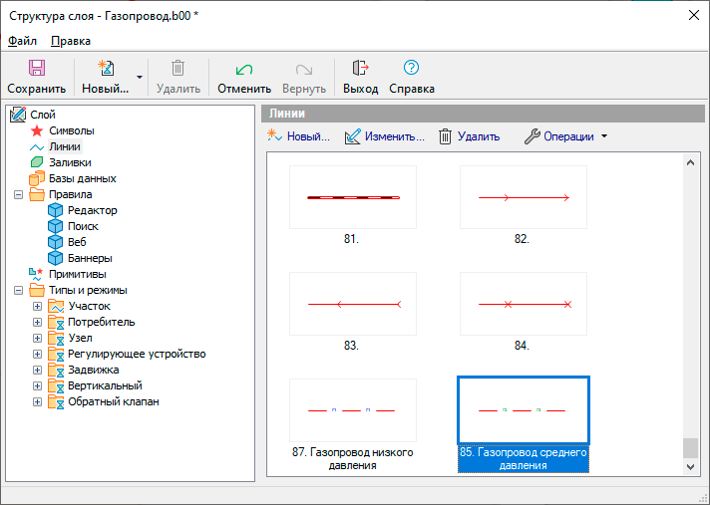Select the Заливки green fill item

(x=70, y=162)
